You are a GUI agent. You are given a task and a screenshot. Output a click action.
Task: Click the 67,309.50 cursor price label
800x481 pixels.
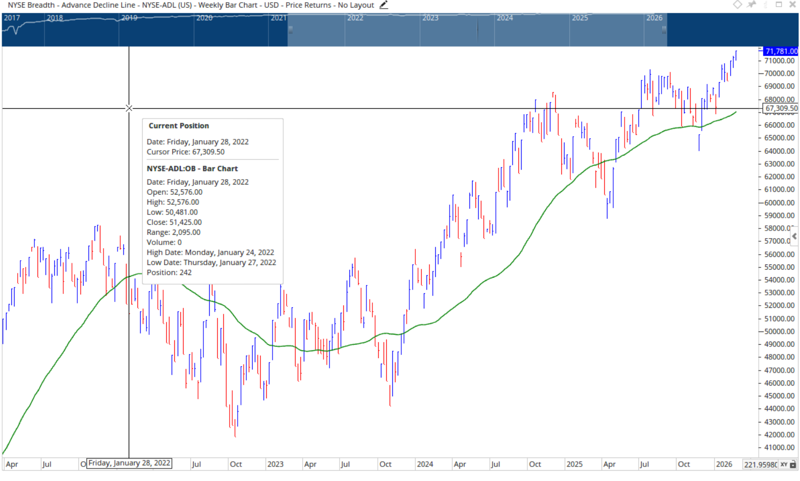781,108
